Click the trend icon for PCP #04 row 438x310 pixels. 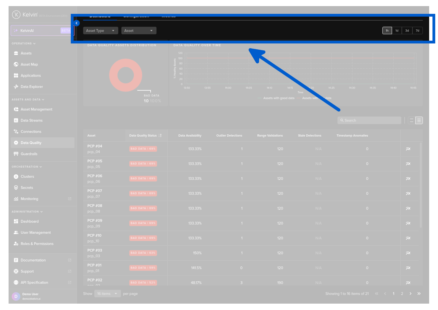[408, 149]
